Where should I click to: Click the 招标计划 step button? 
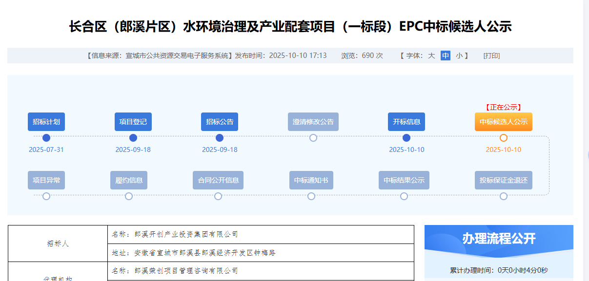pyautogui.click(x=46, y=122)
